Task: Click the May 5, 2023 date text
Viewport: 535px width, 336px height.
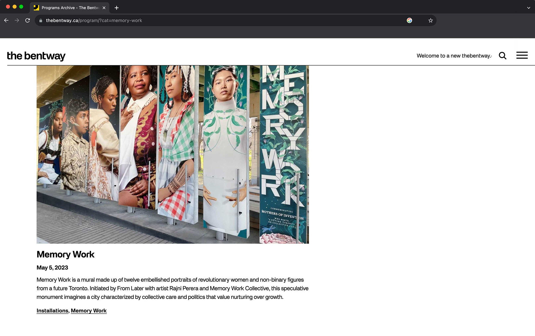Action: coord(52,268)
